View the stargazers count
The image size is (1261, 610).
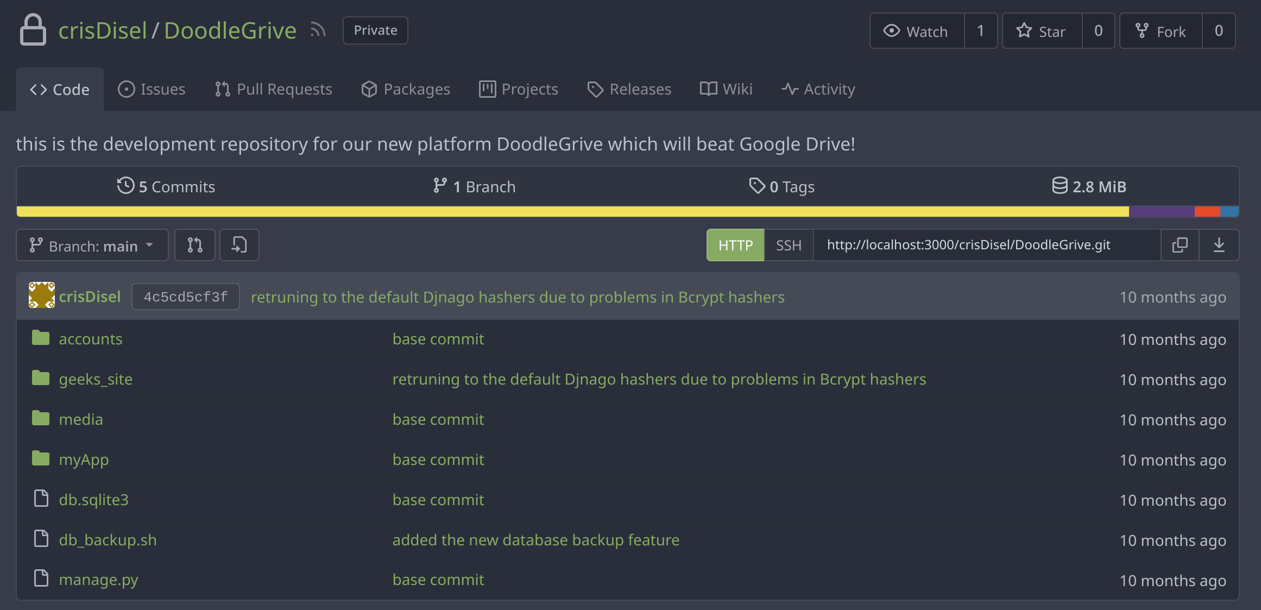click(1099, 31)
